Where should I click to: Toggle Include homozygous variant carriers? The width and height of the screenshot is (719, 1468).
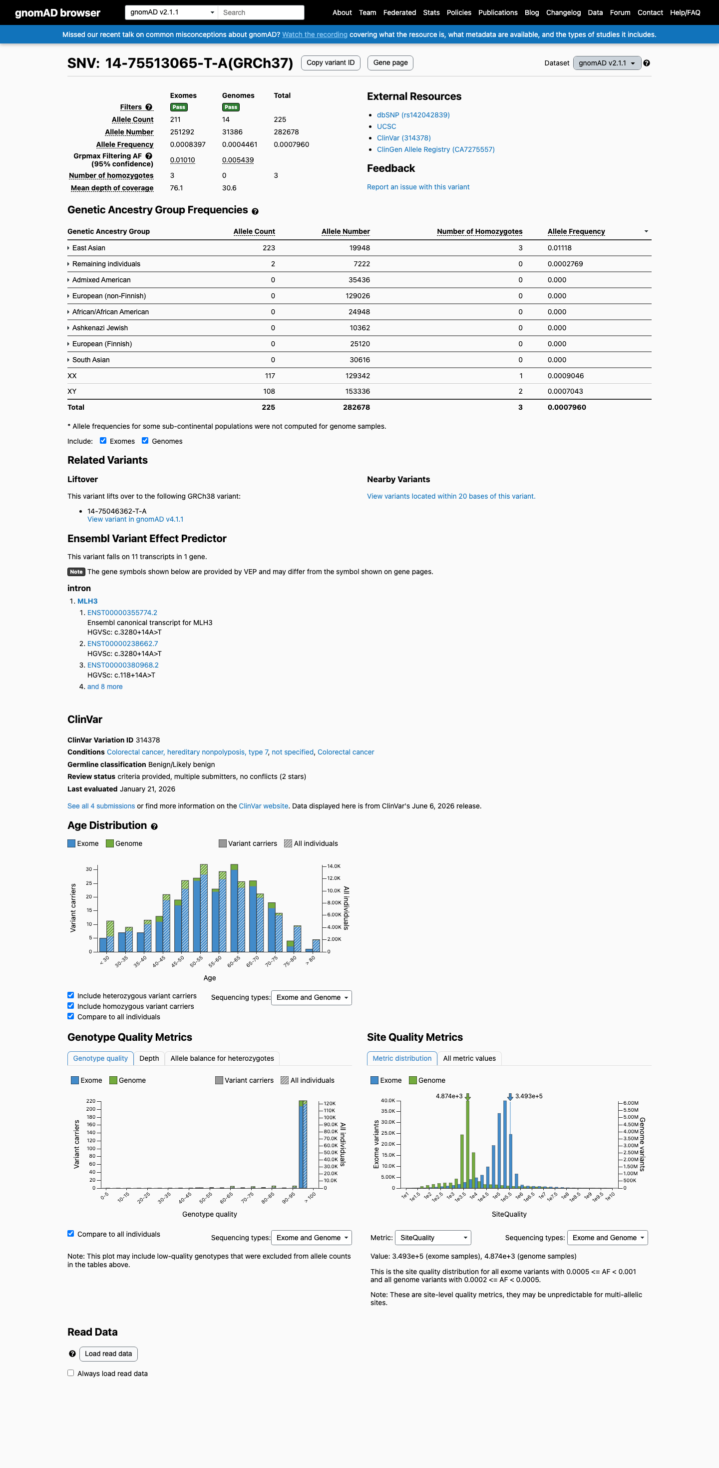[x=70, y=1005]
